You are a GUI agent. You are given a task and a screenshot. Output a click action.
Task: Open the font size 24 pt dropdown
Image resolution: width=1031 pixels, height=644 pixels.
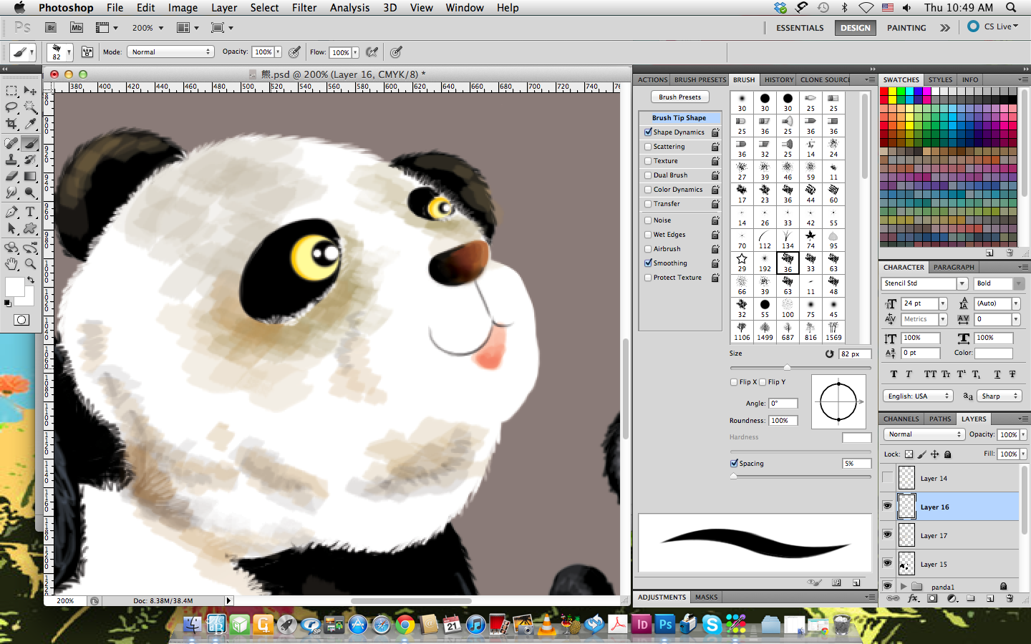pyautogui.click(x=943, y=303)
